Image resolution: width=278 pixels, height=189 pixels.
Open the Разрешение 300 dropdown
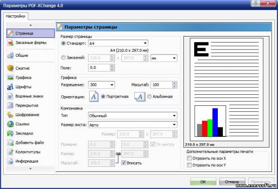coord(101,85)
